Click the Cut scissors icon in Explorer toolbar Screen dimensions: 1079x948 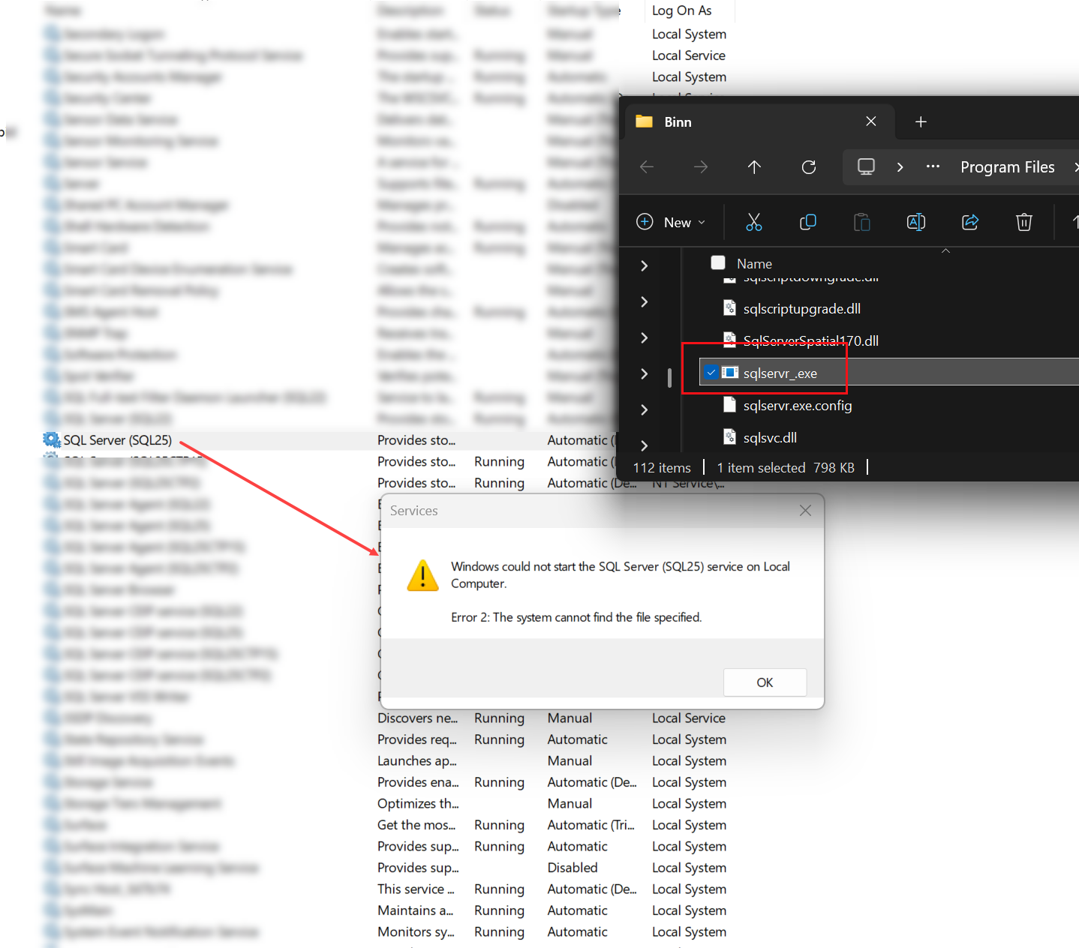[754, 222]
